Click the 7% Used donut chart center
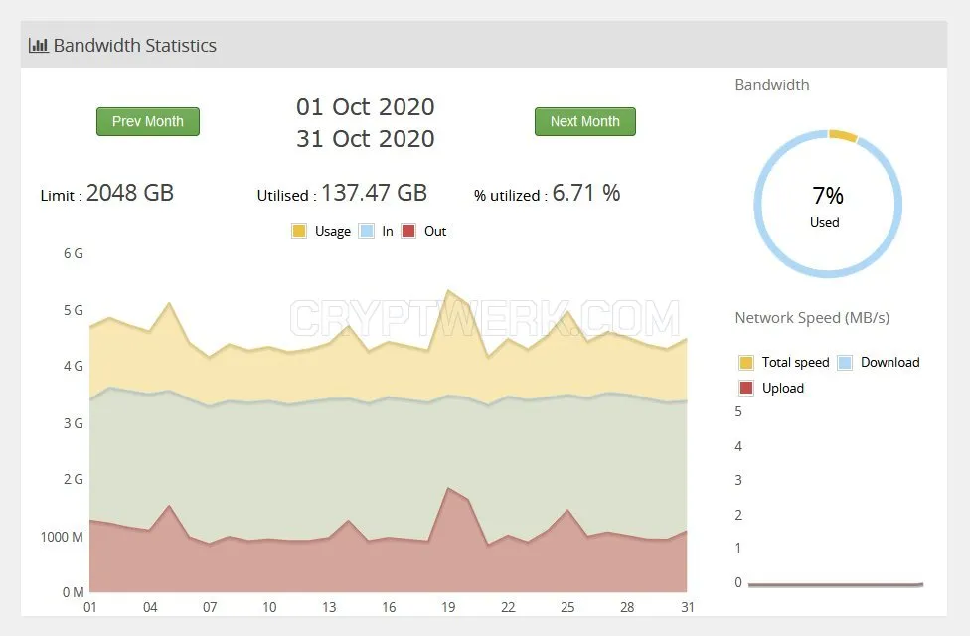The image size is (970, 636). pos(827,205)
